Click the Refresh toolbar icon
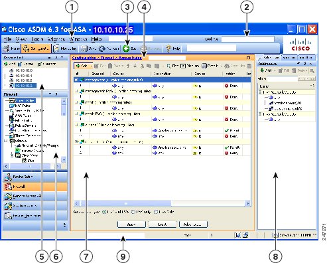The height and width of the screenshot is (263, 327). pos(102,48)
